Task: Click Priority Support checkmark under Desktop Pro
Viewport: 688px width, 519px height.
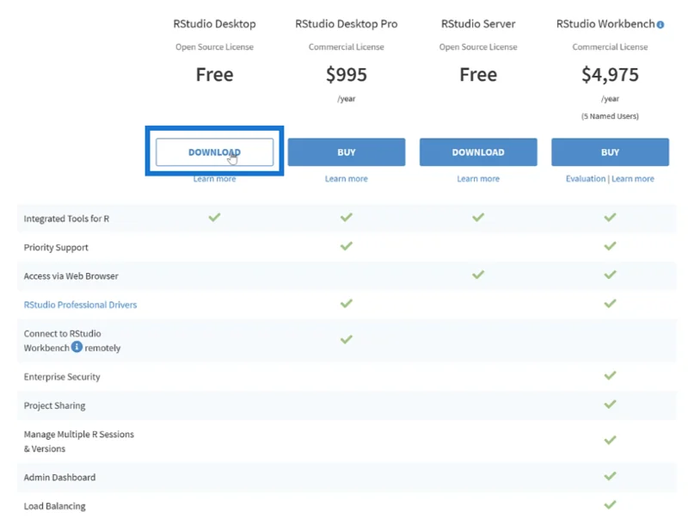Action: pyautogui.click(x=347, y=246)
